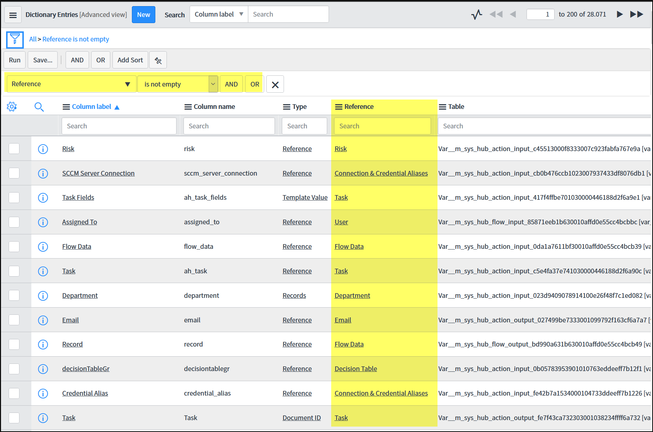Click 'All' in the filter breadcrumb
The width and height of the screenshot is (653, 432).
[x=33, y=39]
